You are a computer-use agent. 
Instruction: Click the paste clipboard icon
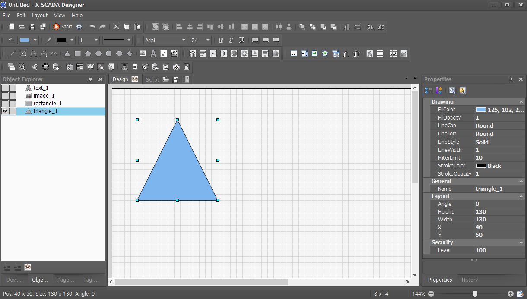[x=137, y=27]
